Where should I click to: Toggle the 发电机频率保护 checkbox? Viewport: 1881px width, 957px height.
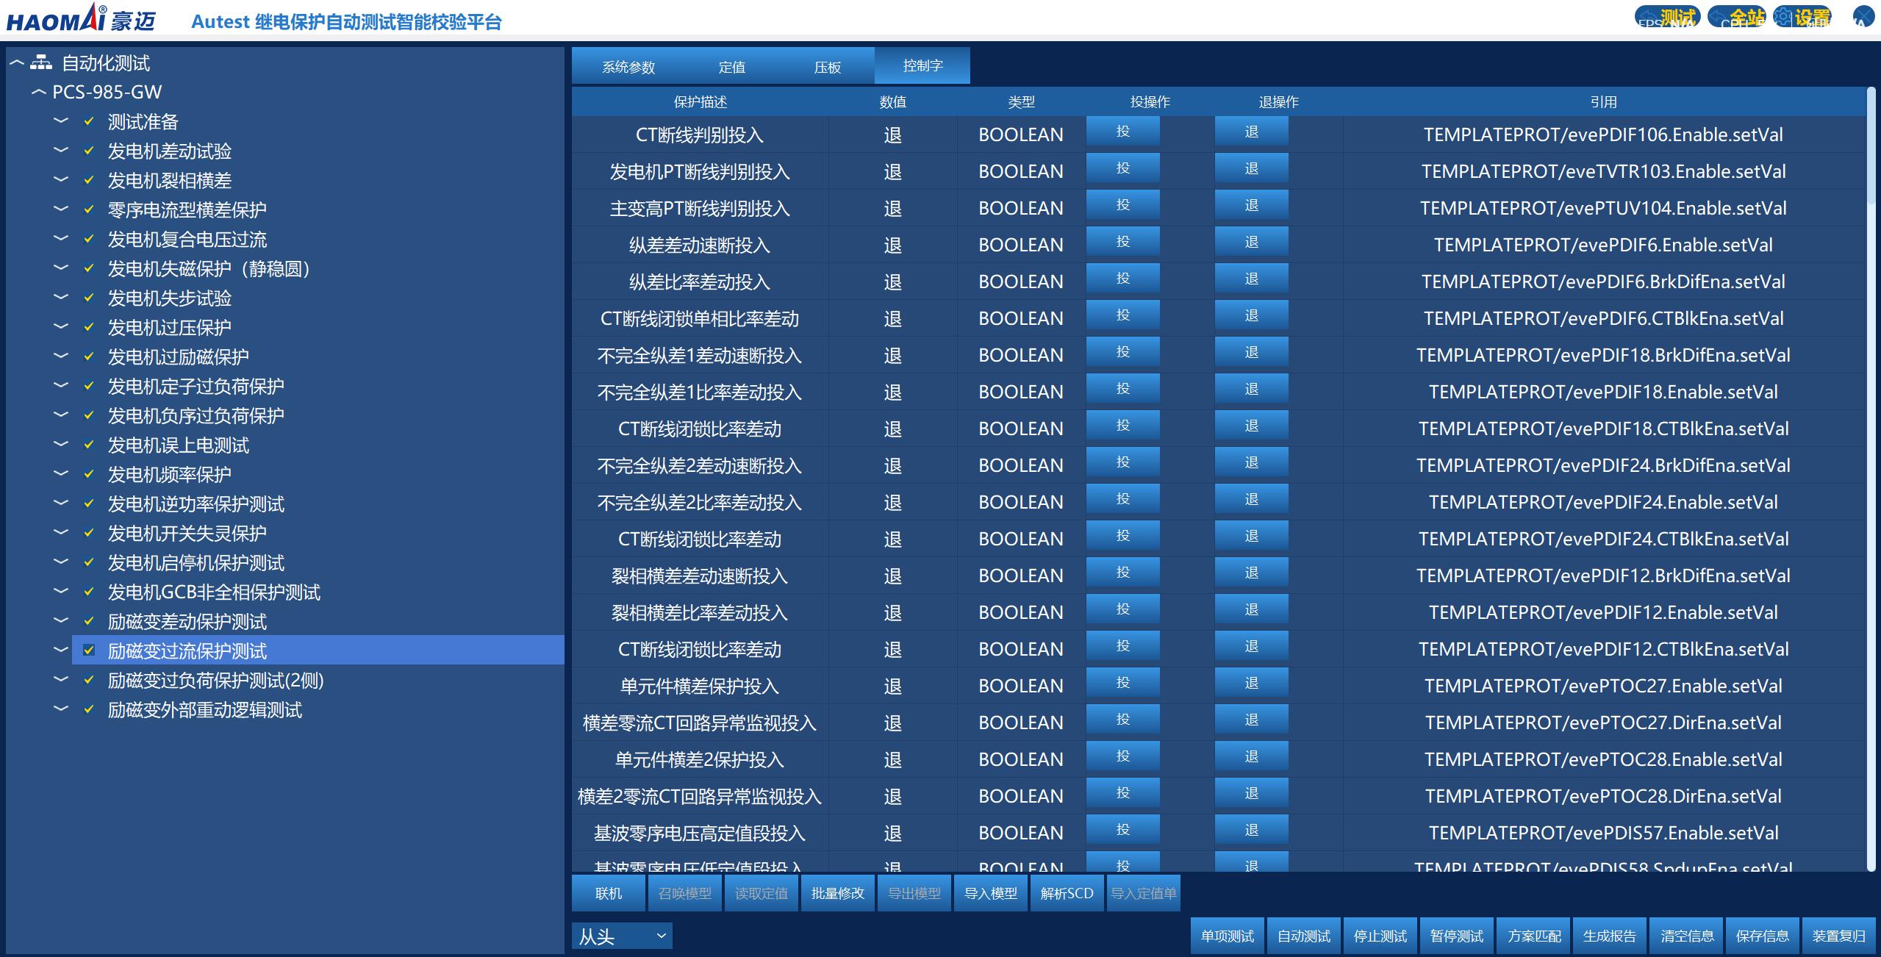tap(89, 474)
